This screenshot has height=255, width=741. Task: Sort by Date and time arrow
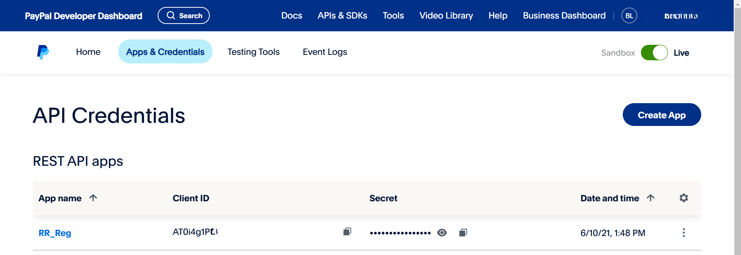(651, 198)
